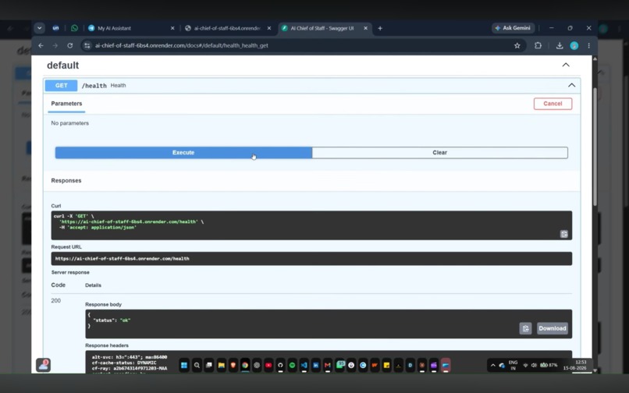Open the tab search dropdown arrow

[x=39, y=28]
